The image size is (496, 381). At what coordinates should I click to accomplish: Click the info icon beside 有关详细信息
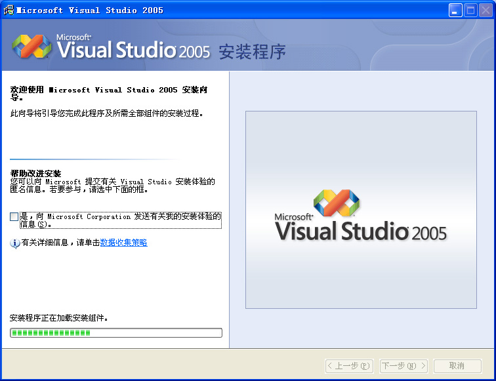pos(15,243)
